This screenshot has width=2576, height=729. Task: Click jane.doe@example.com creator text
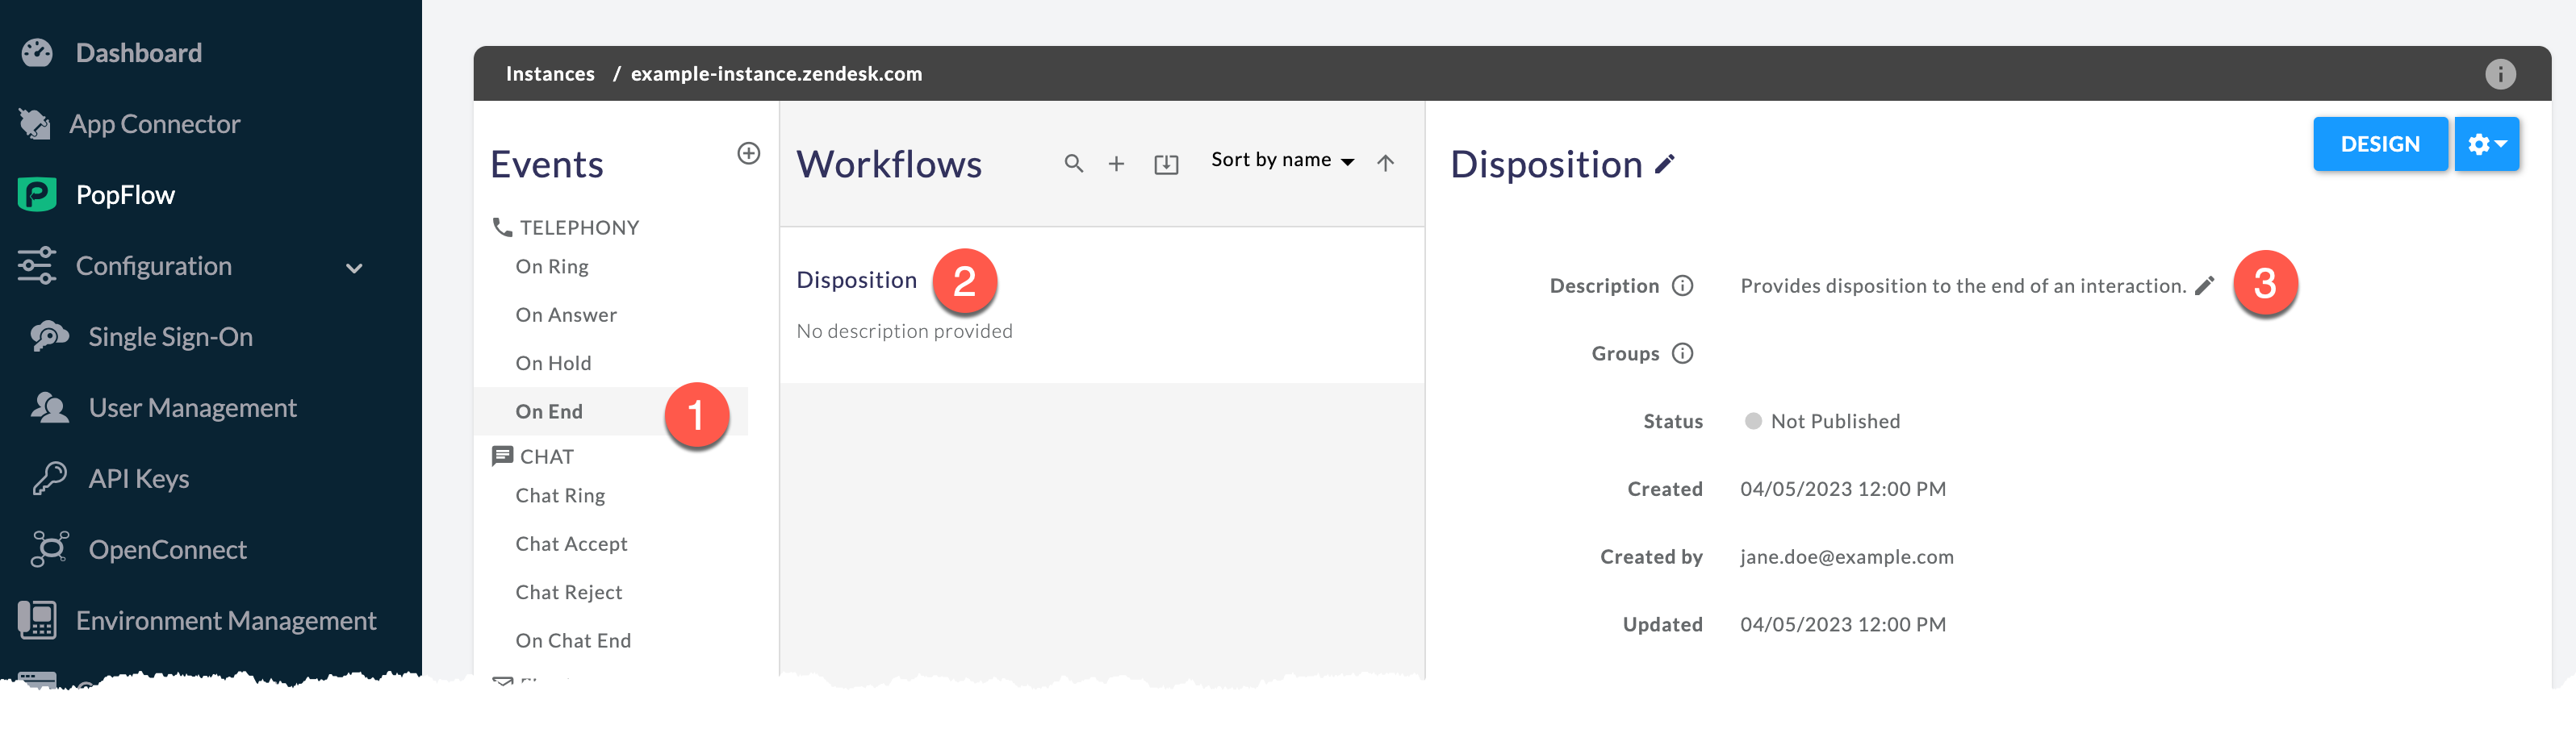click(1846, 557)
